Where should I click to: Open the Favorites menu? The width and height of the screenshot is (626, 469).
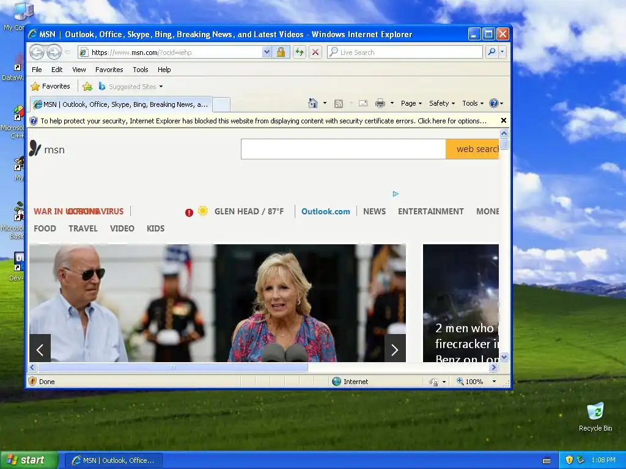point(109,70)
